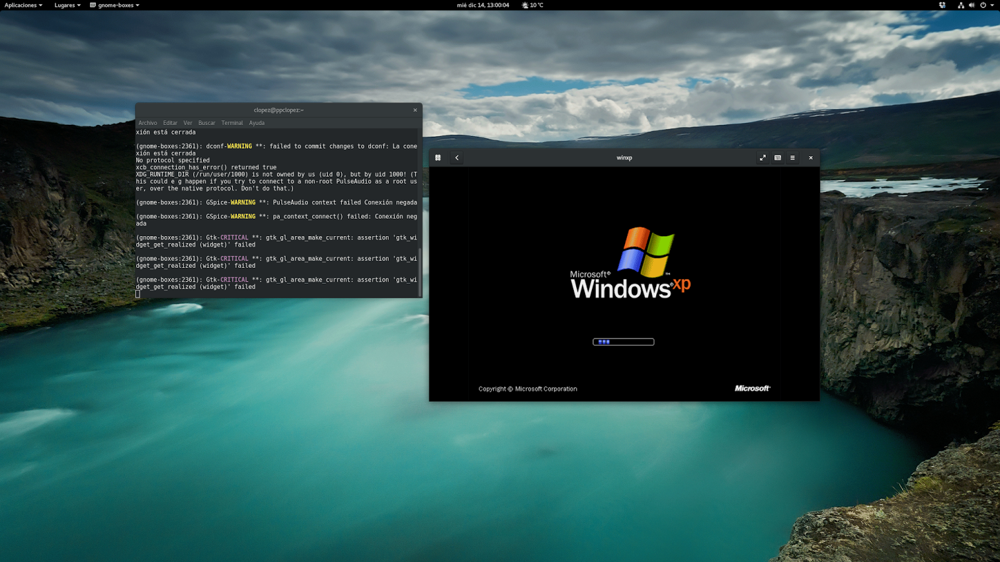Click the Windows XP boot progress bar
This screenshot has width=1000, height=562.
coord(623,342)
